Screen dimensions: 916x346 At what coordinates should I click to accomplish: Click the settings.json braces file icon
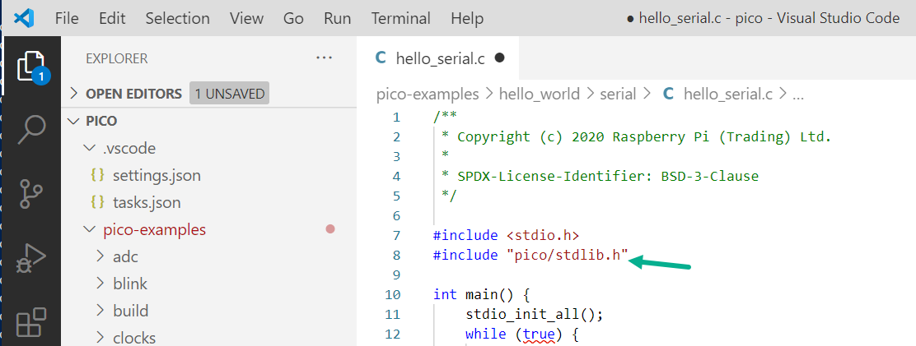[x=97, y=175]
